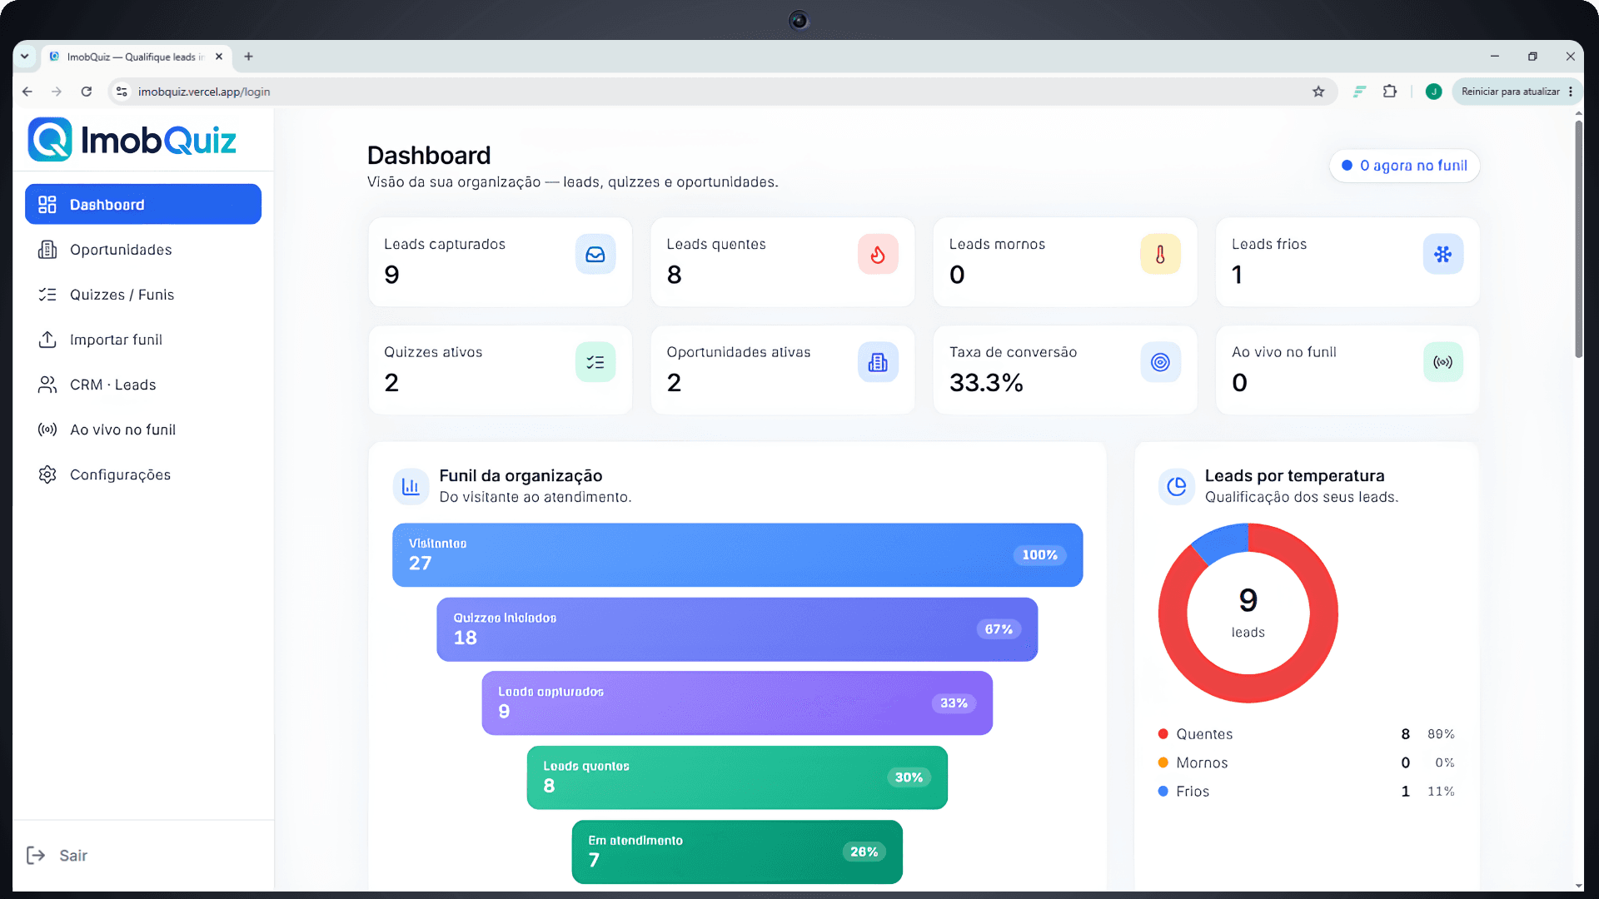Screen dimensions: 1599x899
Task: Open the browser three-dots menu
Action: pyautogui.click(x=1571, y=92)
